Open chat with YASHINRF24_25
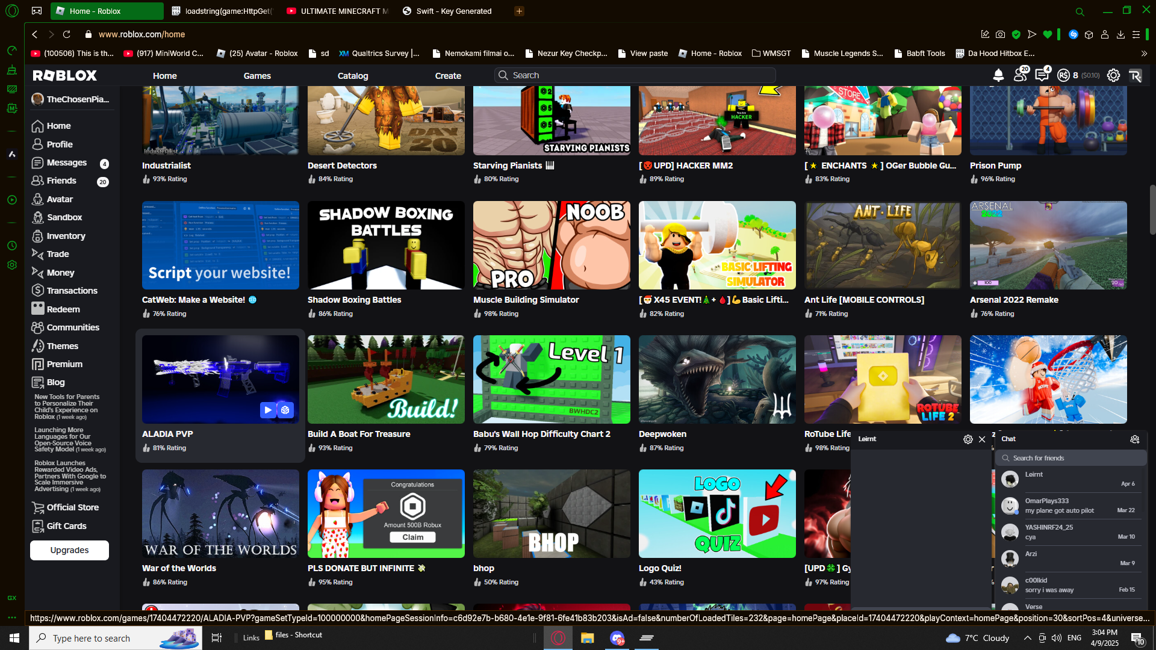Screen dimensions: 1156x650 point(1071,532)
